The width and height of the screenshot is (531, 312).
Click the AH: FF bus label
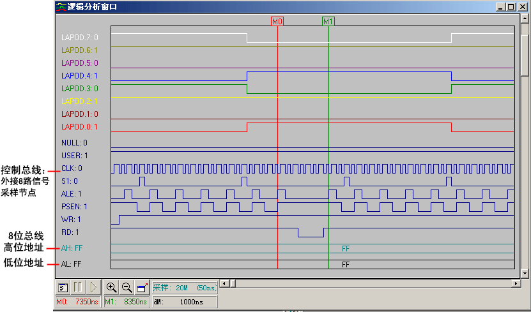[72, 248]
